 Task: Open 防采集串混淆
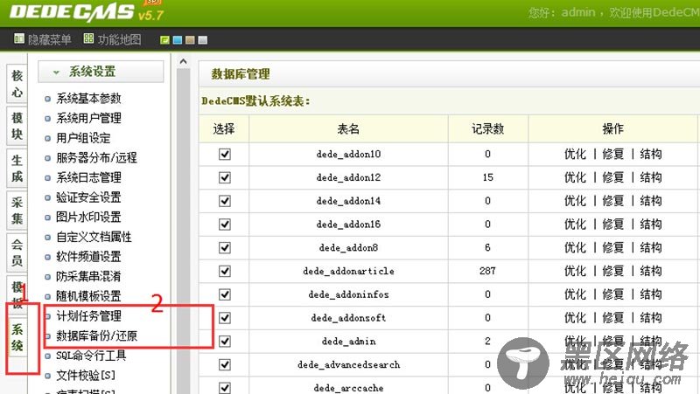tap(88, 276)
